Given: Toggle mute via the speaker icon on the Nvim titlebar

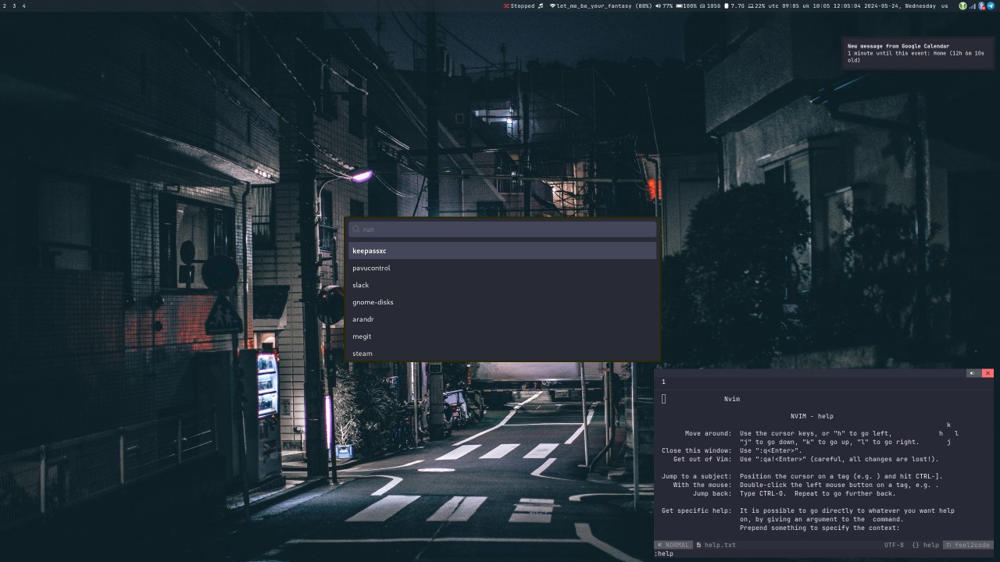Looking at the screenshot, I should click(x=971, y=373).
